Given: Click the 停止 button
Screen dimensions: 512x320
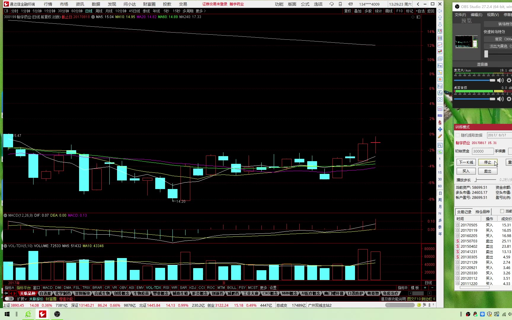Looking at the screenshot, I should tap(488, 162).
